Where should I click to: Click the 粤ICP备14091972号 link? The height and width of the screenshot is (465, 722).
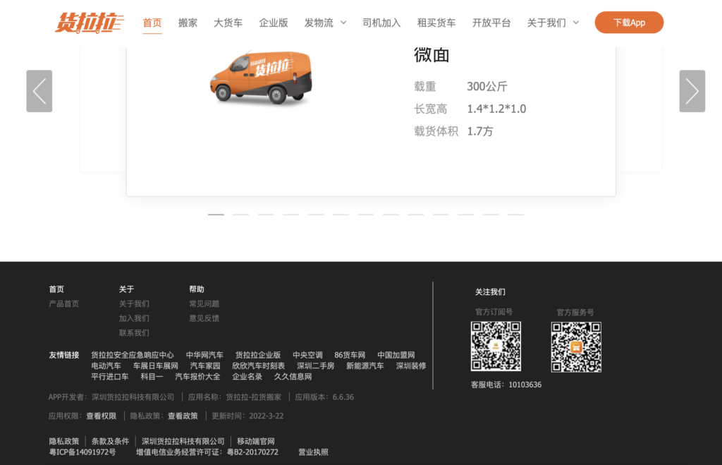(x=82, y=452)
